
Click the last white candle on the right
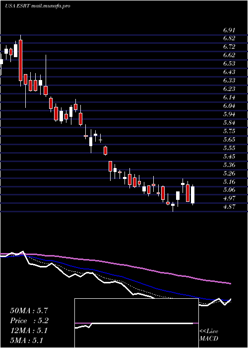pyautogui.click(x=192, y=195)
